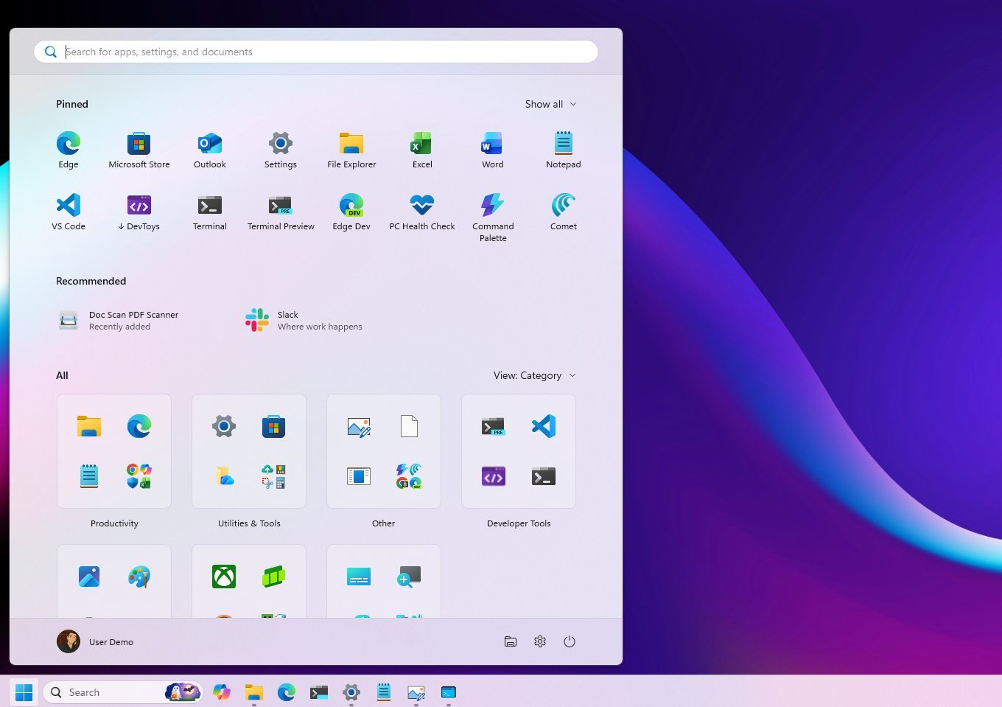Open Edge Dev

(x=351, y=212)
